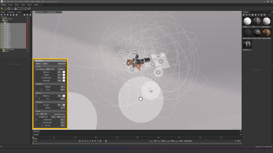Click the Save... button
Image resolution: width=273 pixels, height=153 pixels.
[45, 64]
